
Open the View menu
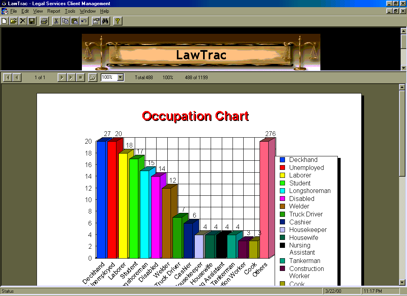pyautogui.click(x=38, y=11)
